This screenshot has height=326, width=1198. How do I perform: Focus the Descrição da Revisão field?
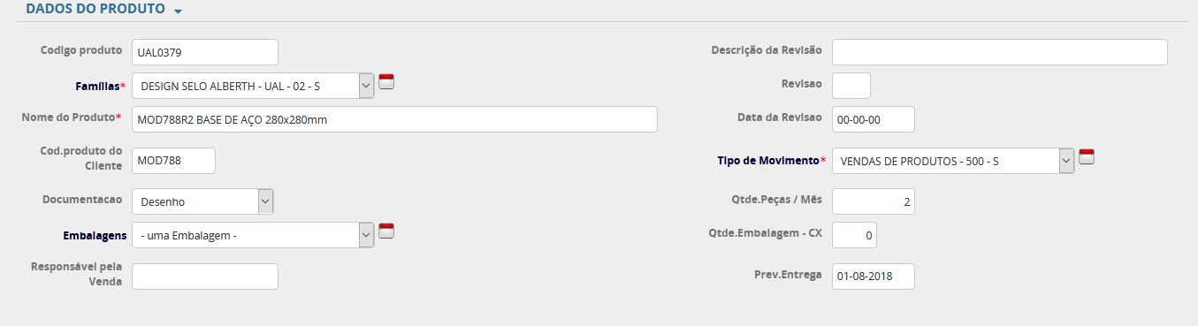pyautogui.click(x=1000, y=52)
